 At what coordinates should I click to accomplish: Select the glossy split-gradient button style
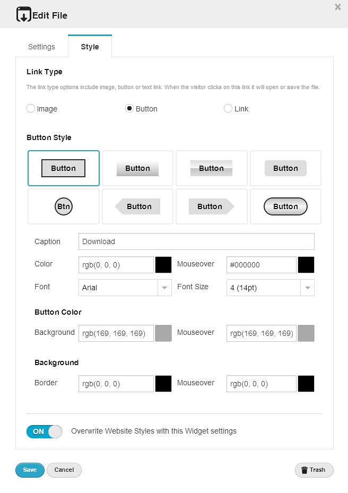tap(211, 168)
